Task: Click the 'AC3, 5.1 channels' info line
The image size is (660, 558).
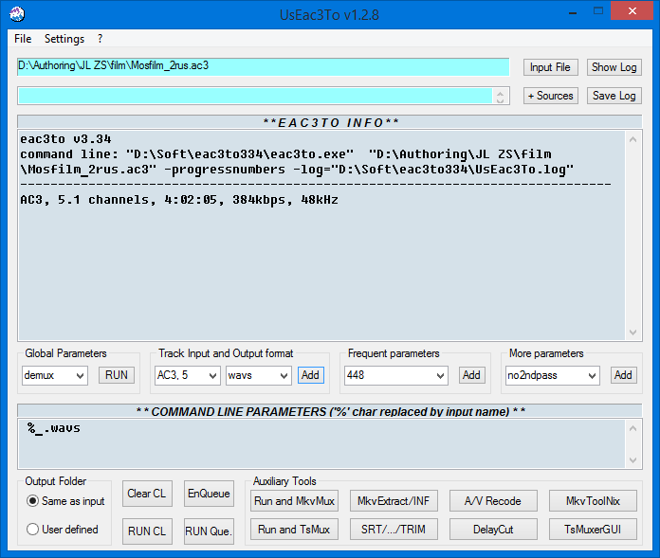Action: (x=179, y=200)
